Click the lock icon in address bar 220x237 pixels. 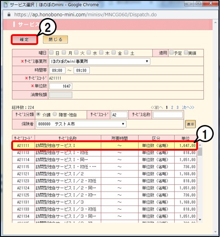(x=9, y=14)
